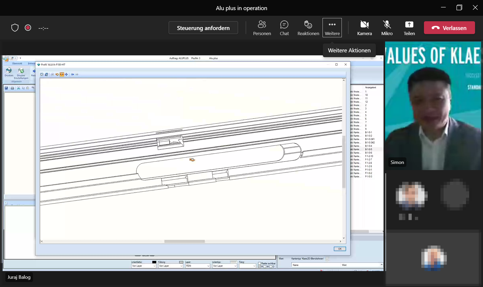Screen dimensions: 483x287
Task: Open the Reaktionen menu
Action: tap(308, 28)
